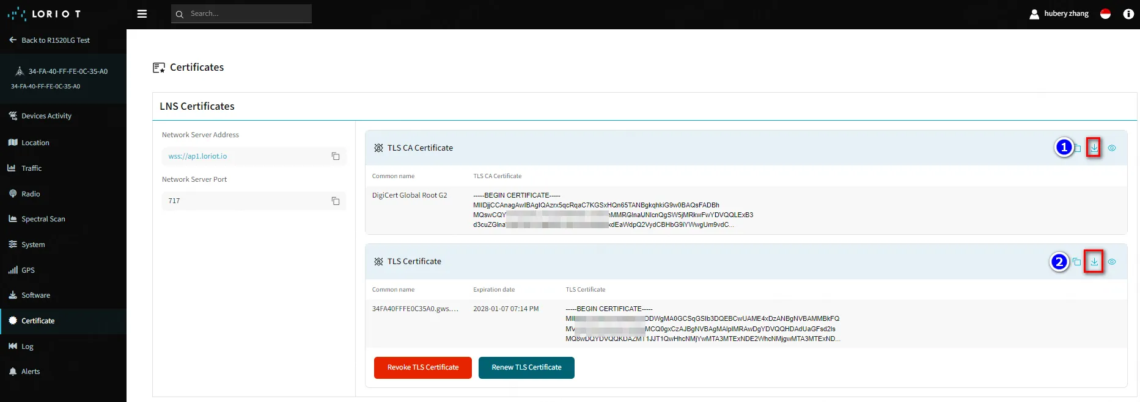This screenshot has height=402, width=1140.
Task: Open the Alerts sidebar item
Action: coord(31,371)
